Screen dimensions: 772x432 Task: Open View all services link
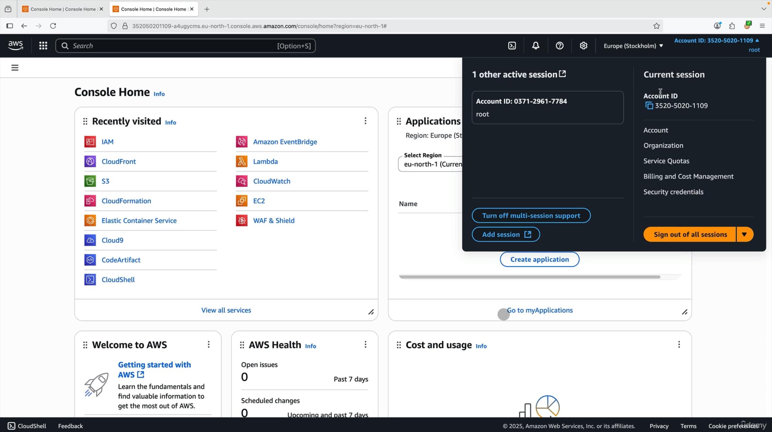[226, 310]
